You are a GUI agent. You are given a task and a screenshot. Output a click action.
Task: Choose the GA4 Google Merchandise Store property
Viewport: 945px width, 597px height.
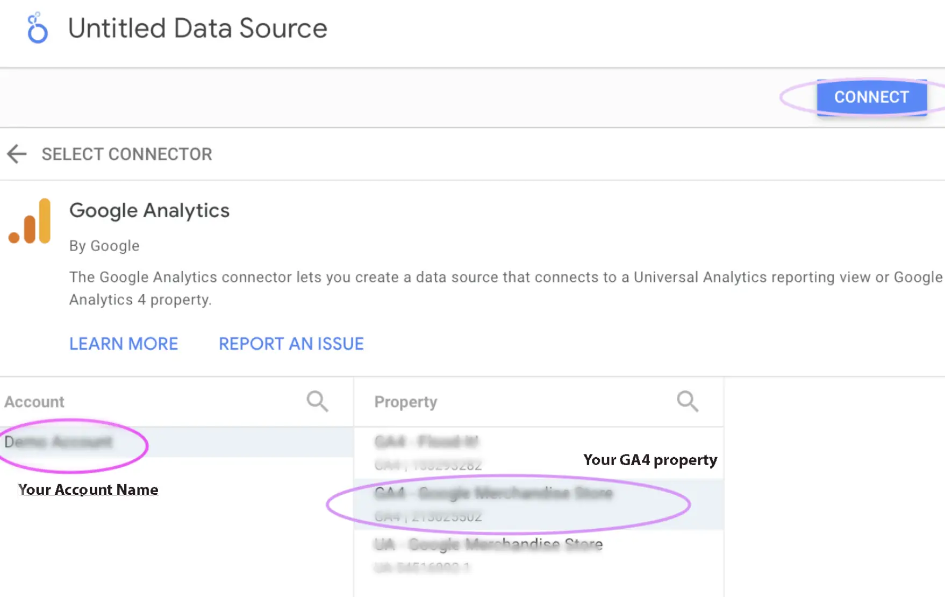539,504
